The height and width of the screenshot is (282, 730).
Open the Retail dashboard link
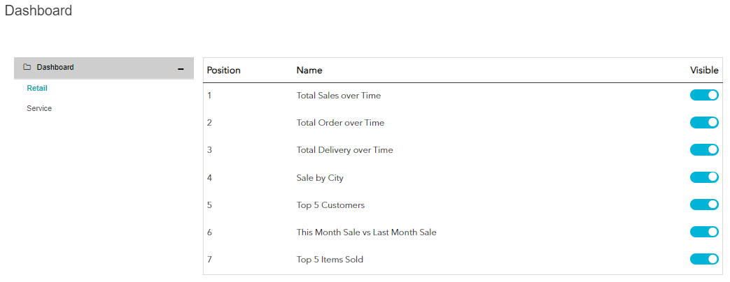tap(37, 88)
